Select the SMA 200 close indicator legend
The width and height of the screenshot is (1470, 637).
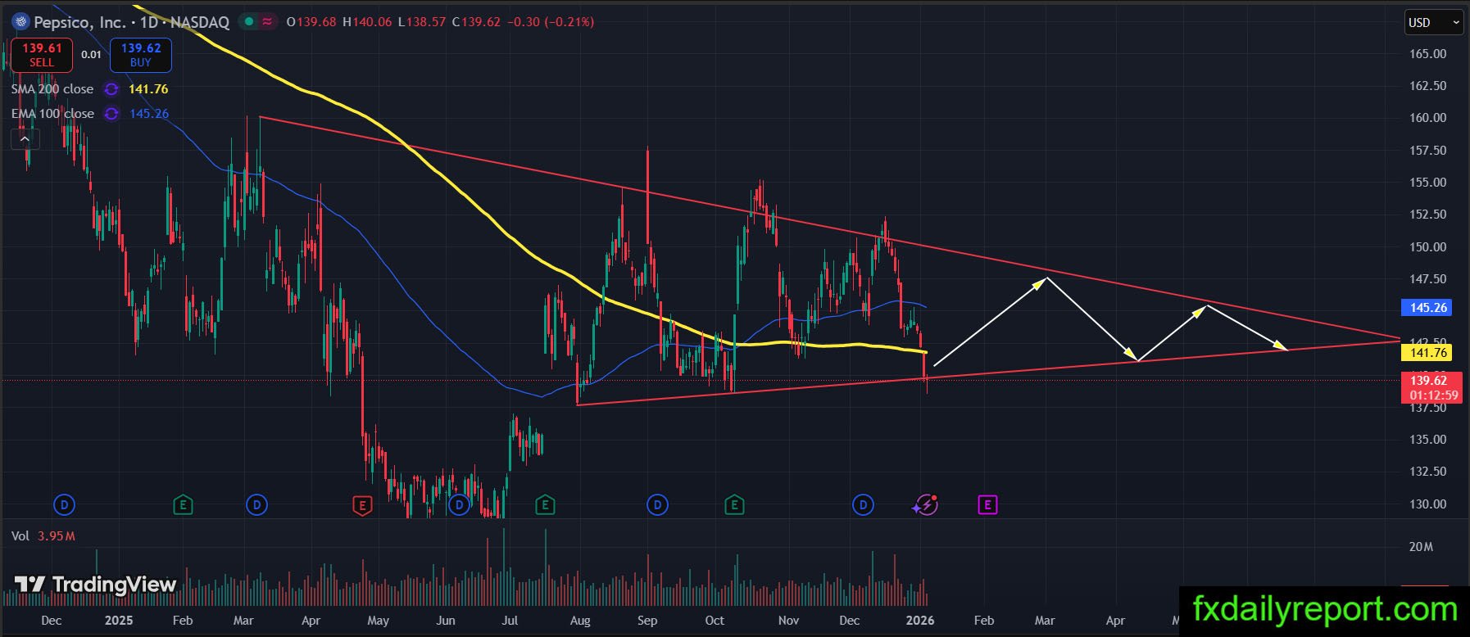[52, 89]
